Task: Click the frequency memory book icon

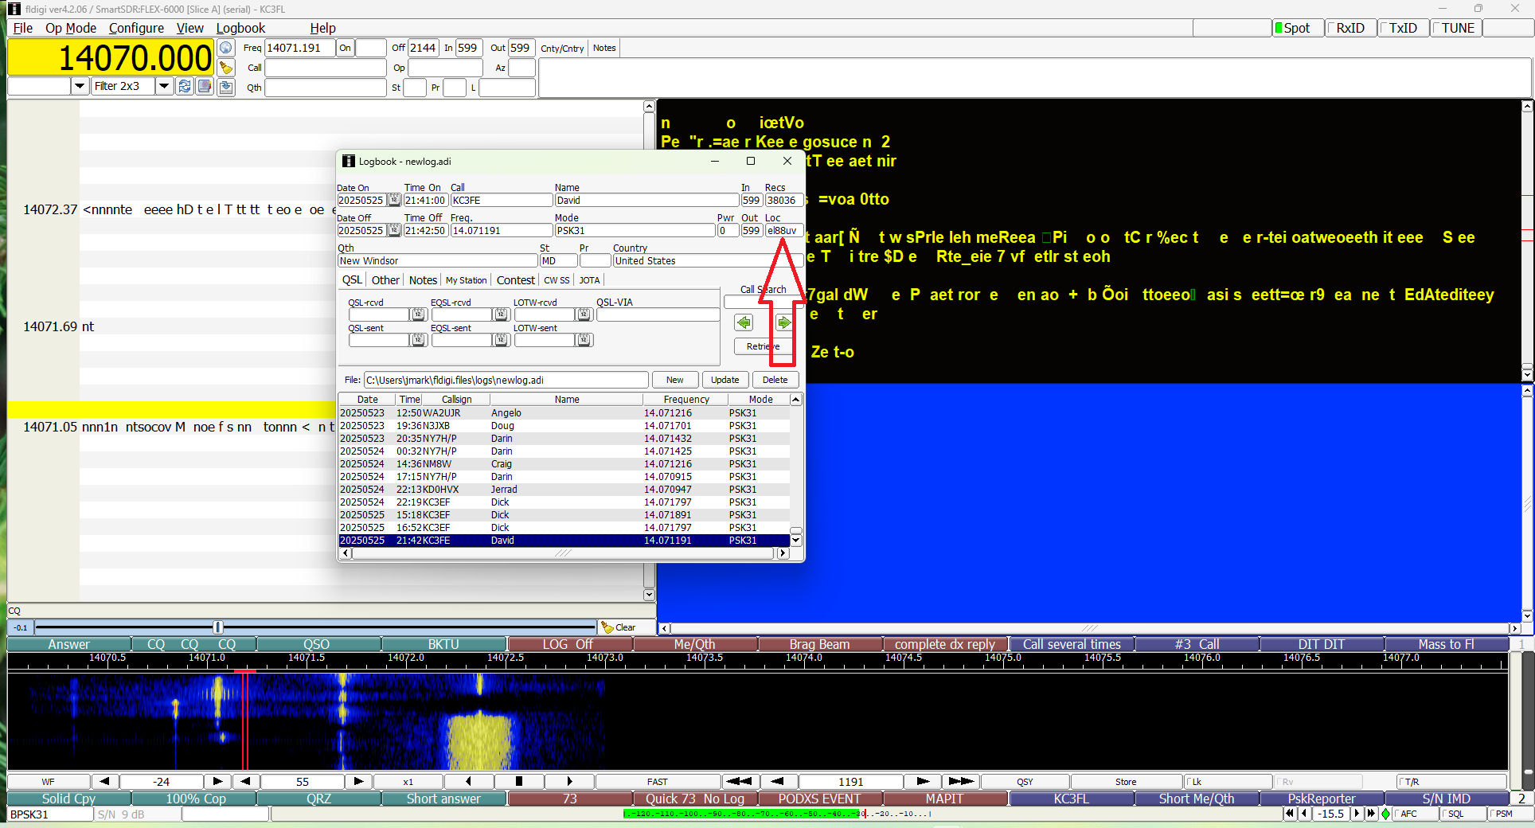Action: 205,86
